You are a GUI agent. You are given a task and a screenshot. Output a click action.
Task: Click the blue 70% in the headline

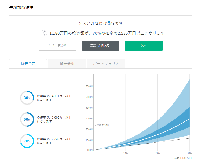pos(97,33)
